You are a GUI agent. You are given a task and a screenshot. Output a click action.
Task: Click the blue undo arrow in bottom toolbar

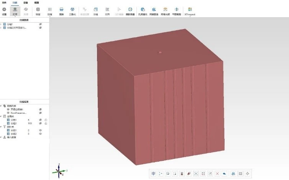coord(224,173)
